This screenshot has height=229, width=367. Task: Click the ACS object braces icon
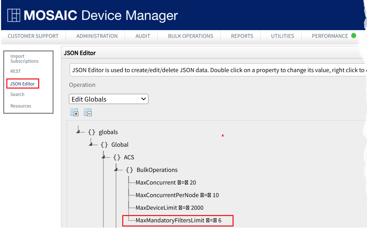click(117, 157)
